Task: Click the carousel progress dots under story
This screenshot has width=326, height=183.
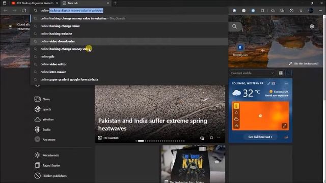Action: pos(160,141)
